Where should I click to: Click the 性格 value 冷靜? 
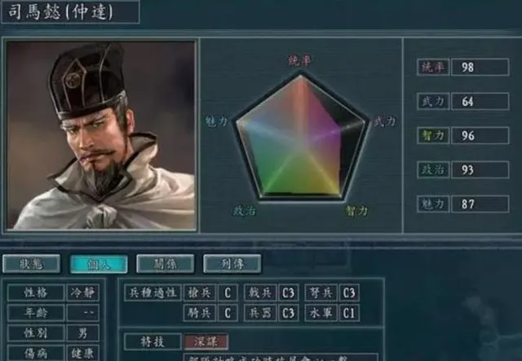[82, 293]
